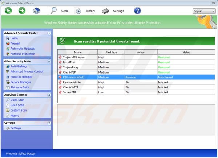Select the Trojan-Proxy threat row
The width and height of the screenshot is (218, 158).
[136, 67]
